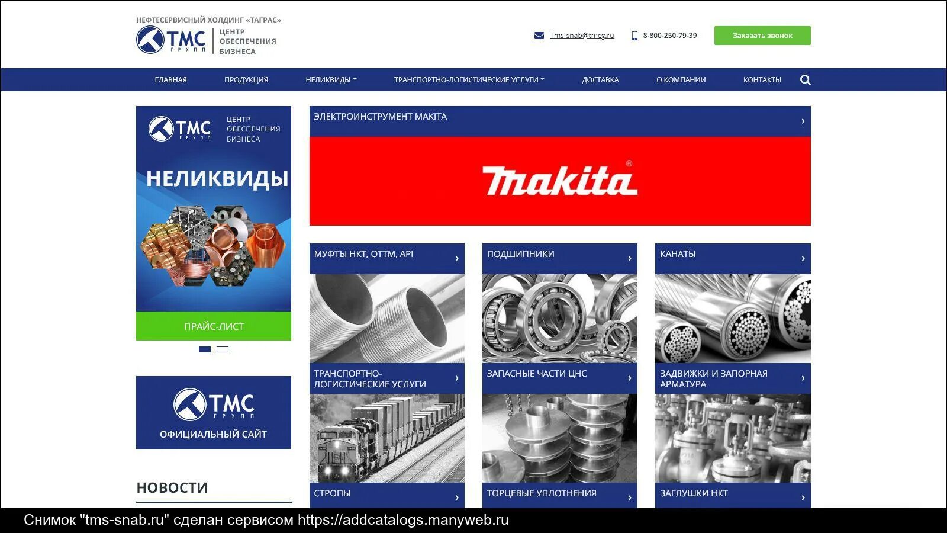The width and height of the screenshot is (947, 533).
Task: Click the chevron next to 'Заглушки НКТ'
Action: (803, 498)
